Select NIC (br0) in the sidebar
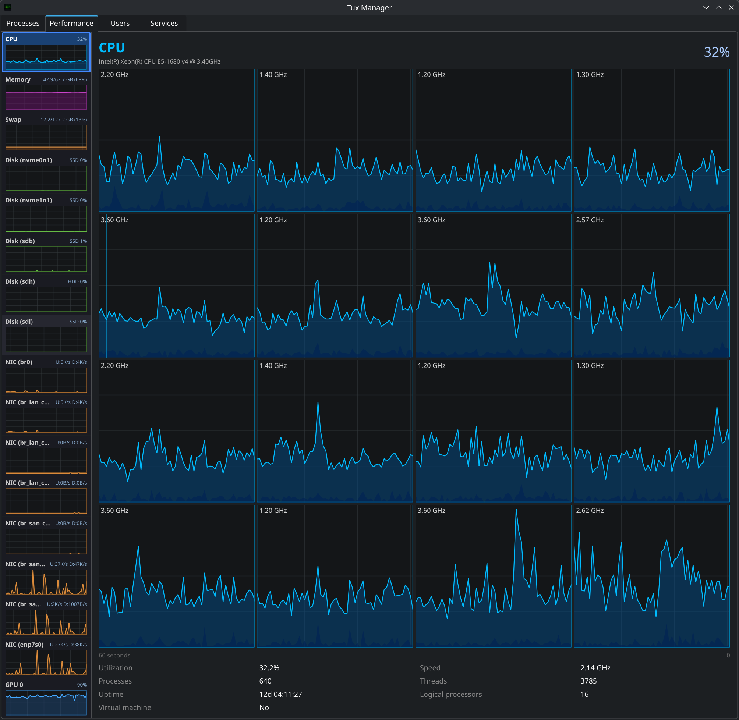The height and width of the screenshot is (720, 739). click(x=46, y=376)
